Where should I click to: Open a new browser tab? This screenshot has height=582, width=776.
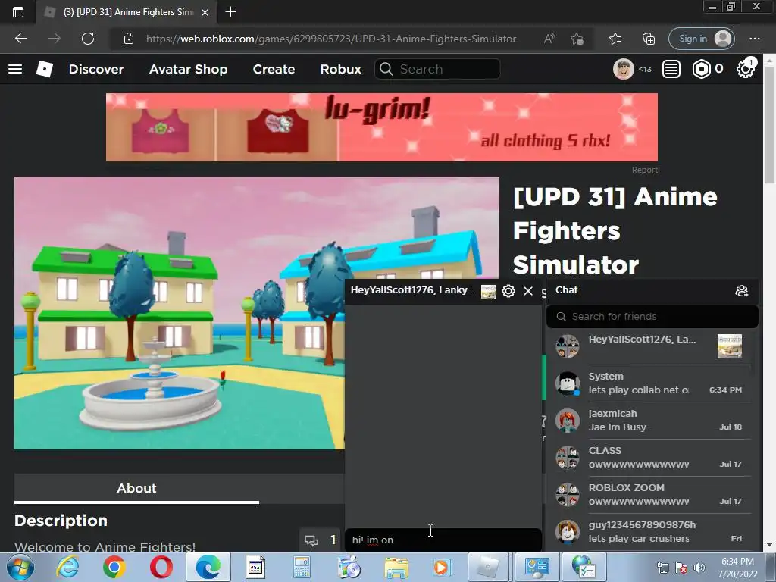click(230, 12)
